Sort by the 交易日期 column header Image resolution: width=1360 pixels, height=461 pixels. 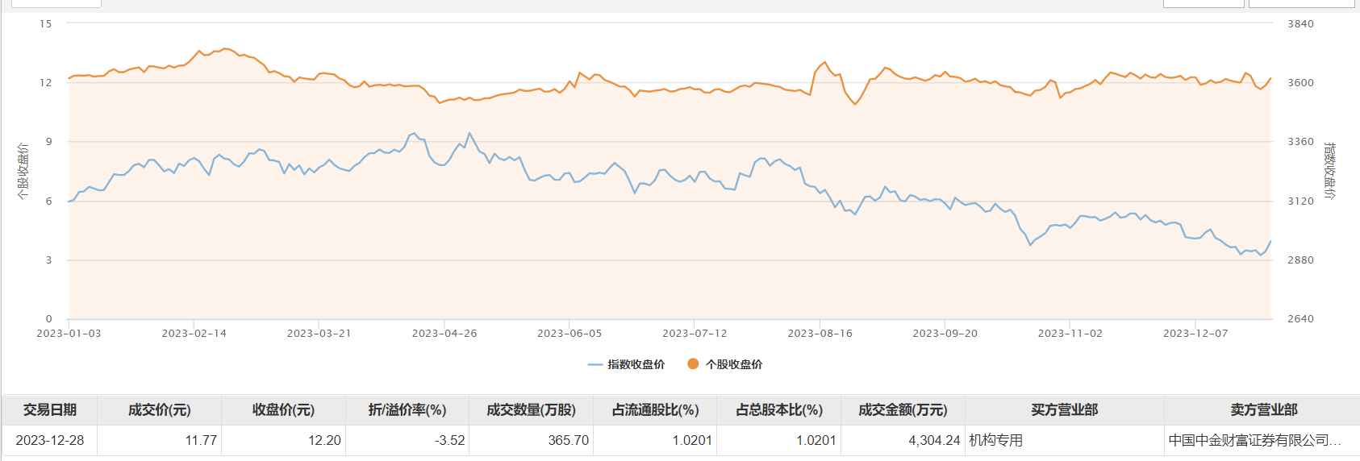point(50,410)
